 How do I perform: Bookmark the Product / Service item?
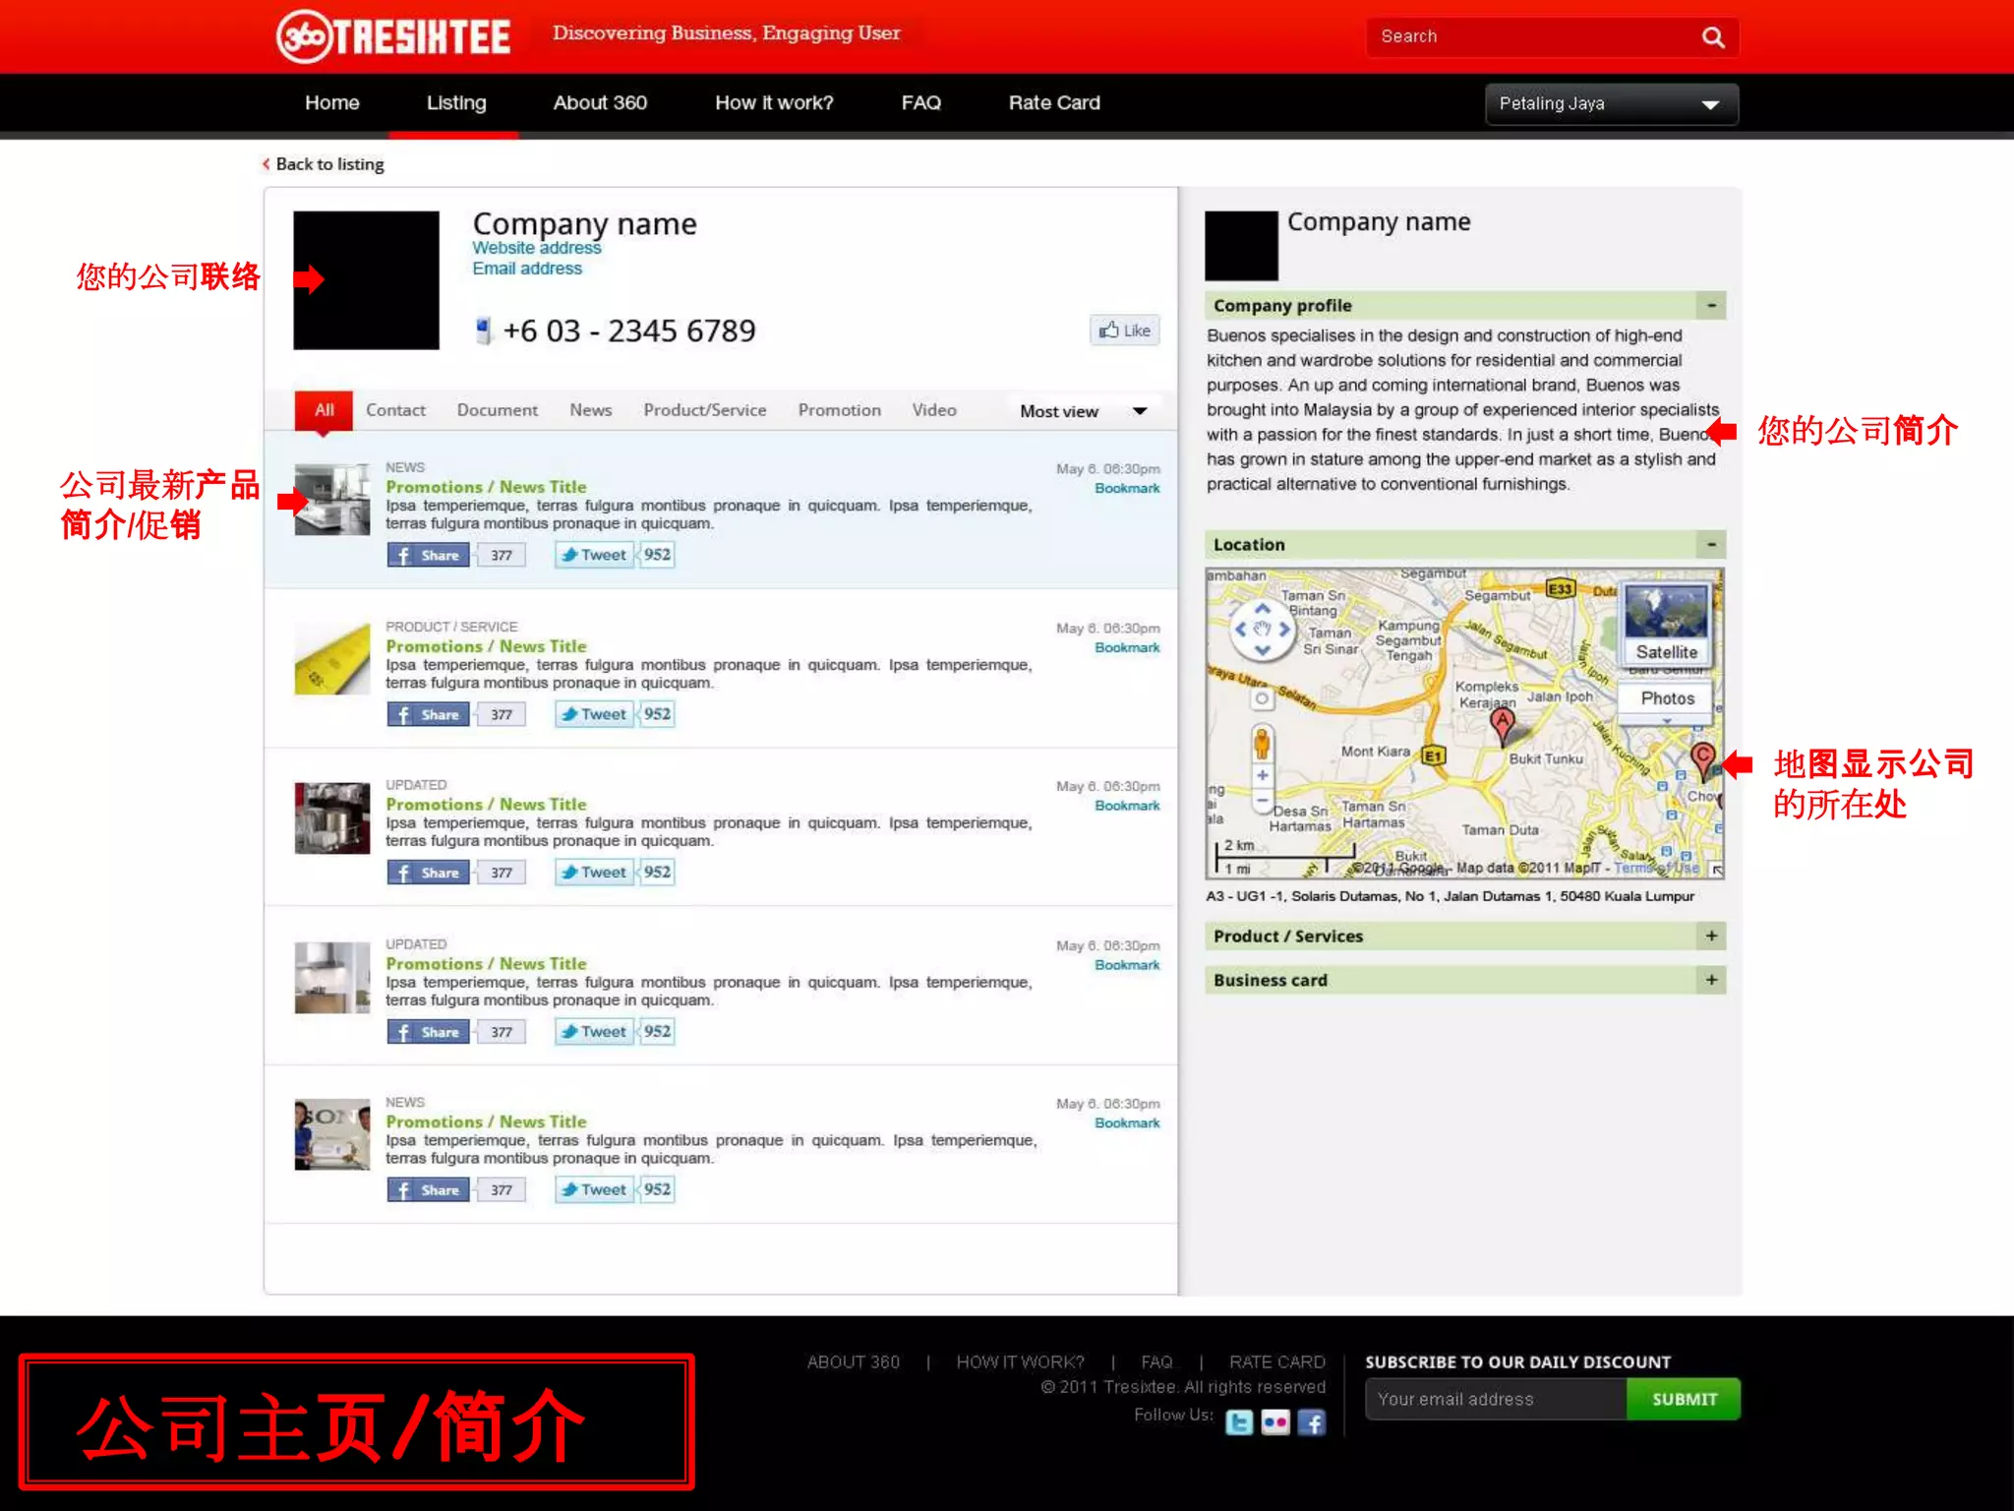point(1127,648)
